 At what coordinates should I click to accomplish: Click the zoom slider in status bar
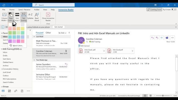163,96
